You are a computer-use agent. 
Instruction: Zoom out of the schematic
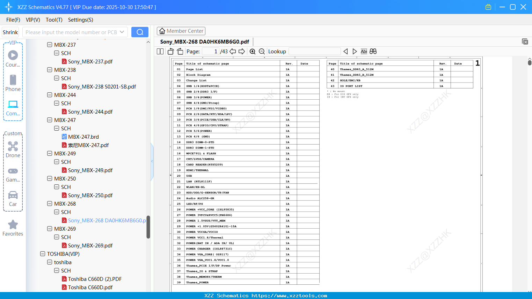262,52
